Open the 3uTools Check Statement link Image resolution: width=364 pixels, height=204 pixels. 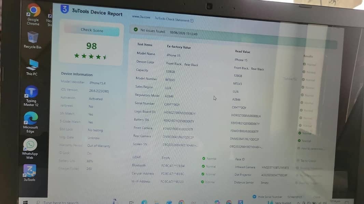[172, 19]
